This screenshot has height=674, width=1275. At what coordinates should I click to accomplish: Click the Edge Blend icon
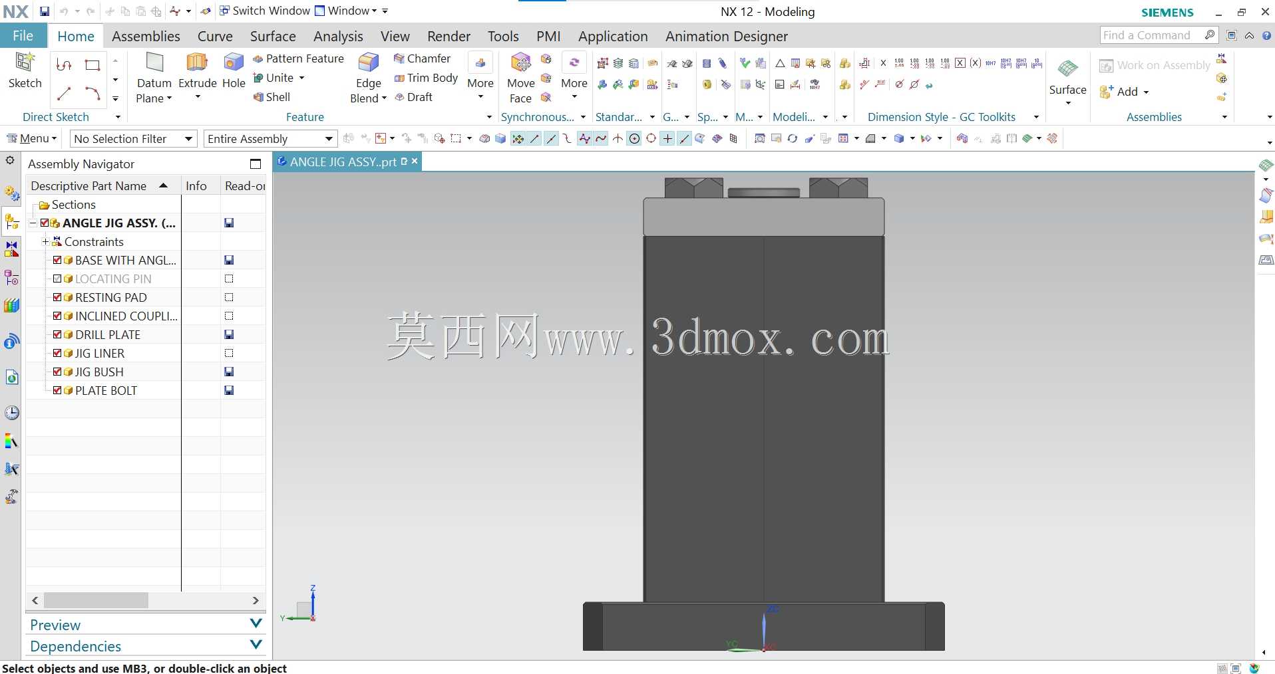pos(368,62)
